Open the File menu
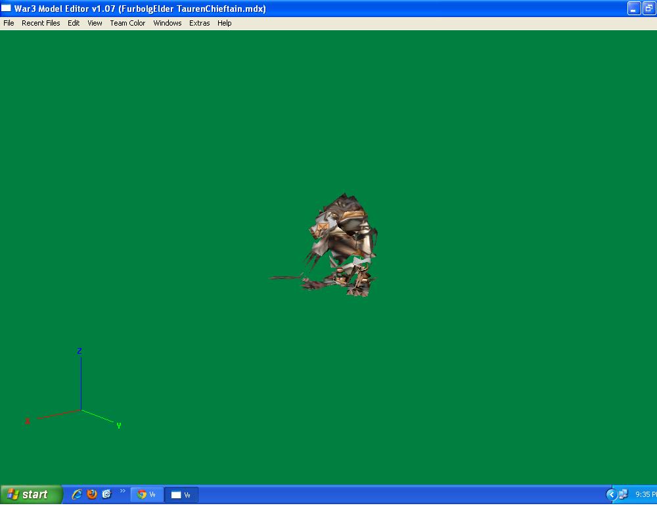The image size is (657, 516). pos(9,24)
